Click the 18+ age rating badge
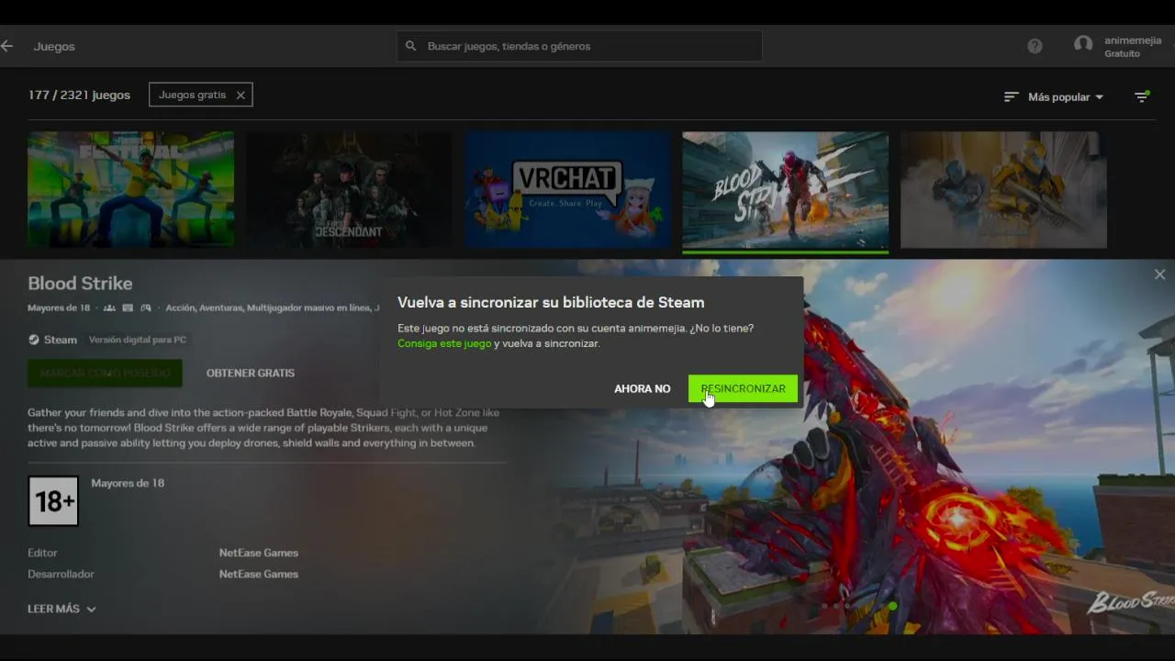The height and width of the screenshot is (661, 1175). click(53, 500)
